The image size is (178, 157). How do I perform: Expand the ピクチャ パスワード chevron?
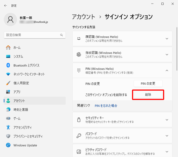tap(167, 152)
